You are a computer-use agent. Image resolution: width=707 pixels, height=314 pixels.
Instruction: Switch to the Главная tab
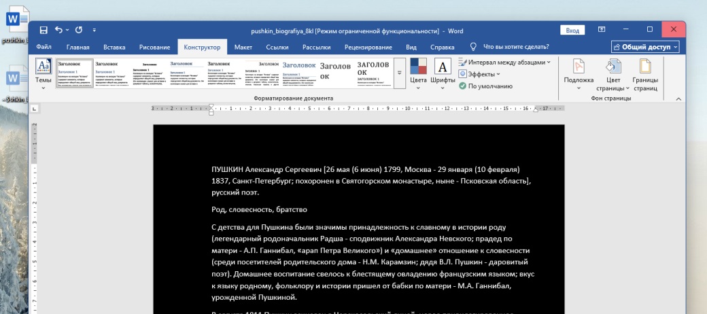(77, 47)
